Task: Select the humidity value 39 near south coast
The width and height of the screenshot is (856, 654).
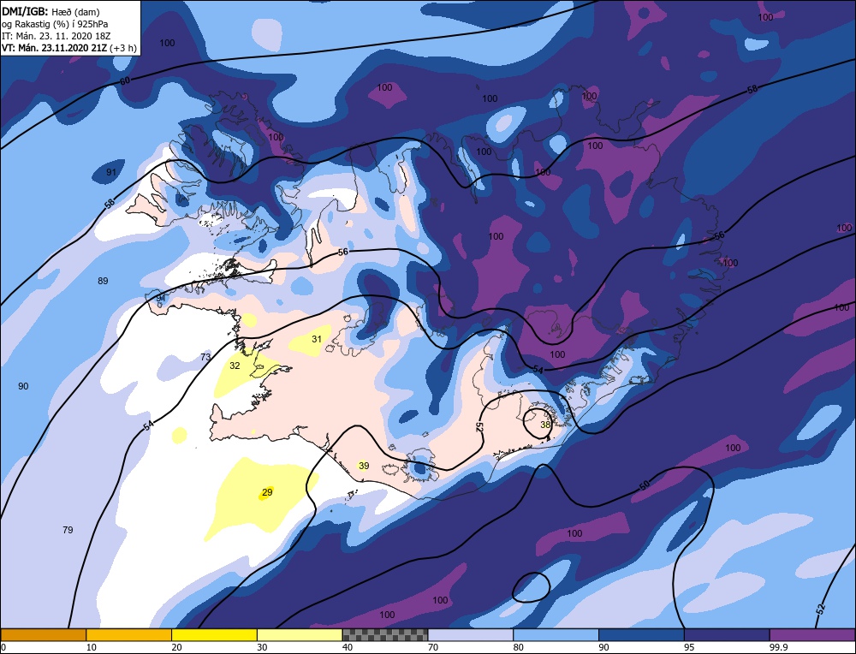Action: coord(364,466)
